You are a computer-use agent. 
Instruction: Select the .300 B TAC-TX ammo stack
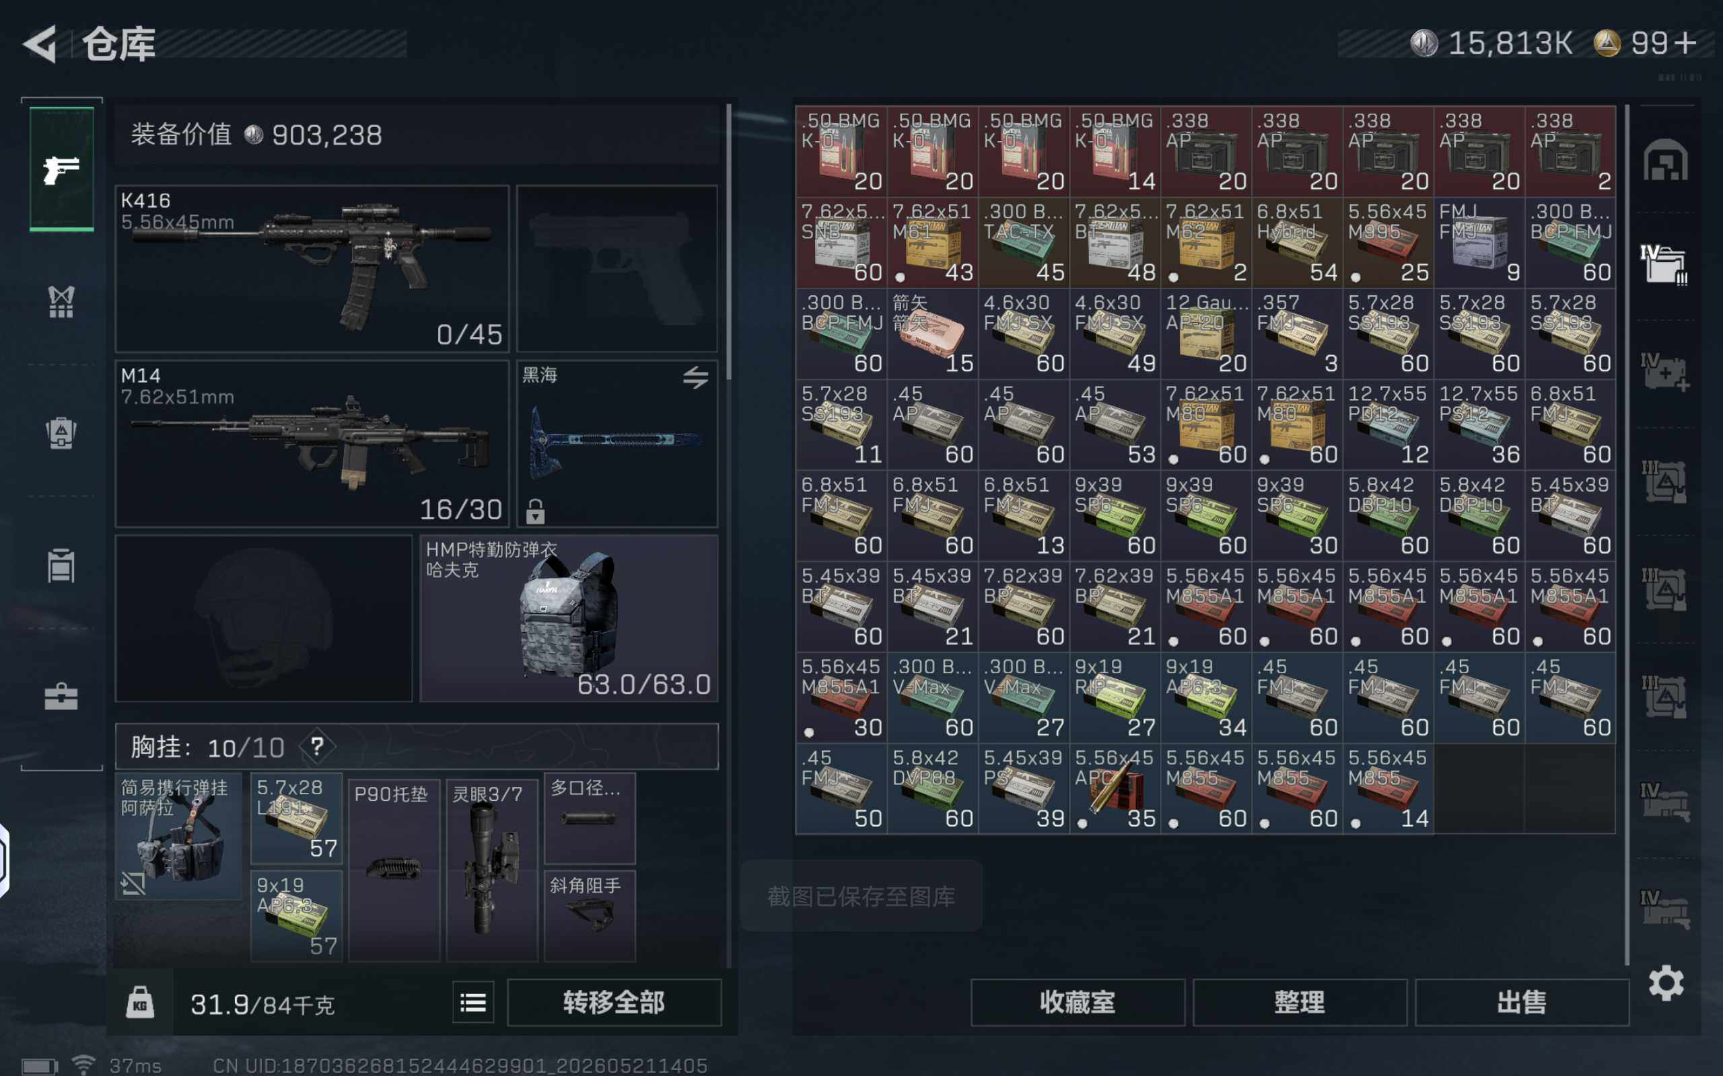point(1024,243)
